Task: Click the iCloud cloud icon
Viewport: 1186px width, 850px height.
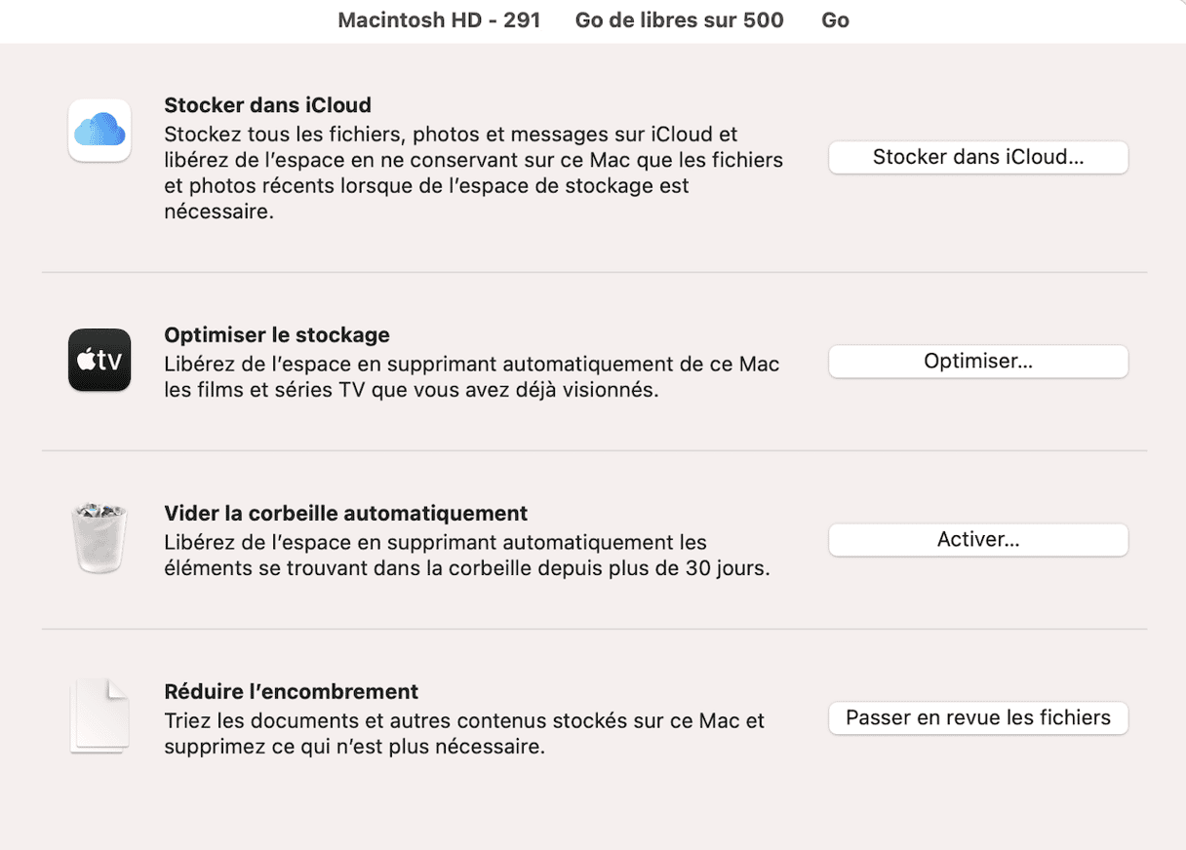Action: tap(99, 130)
